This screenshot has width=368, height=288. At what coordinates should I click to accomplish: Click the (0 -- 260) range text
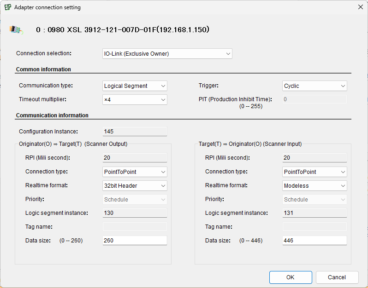[71, 241]
